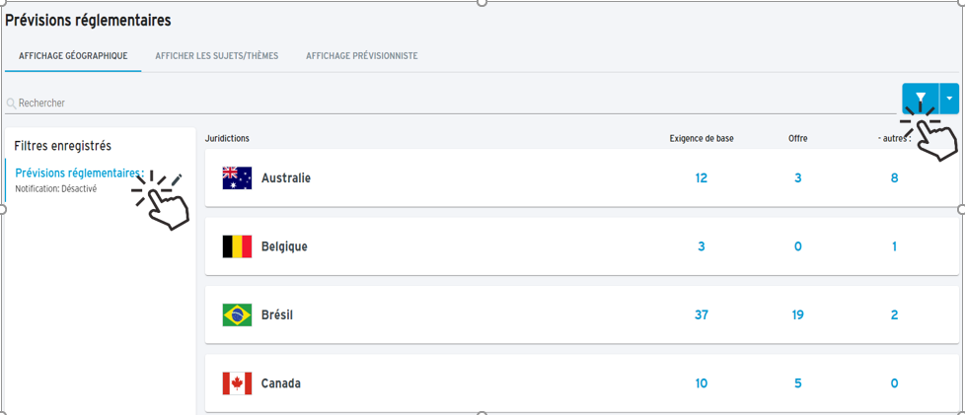
Task: Select the Belgium flag icon
Action: [x=237, y=246]
